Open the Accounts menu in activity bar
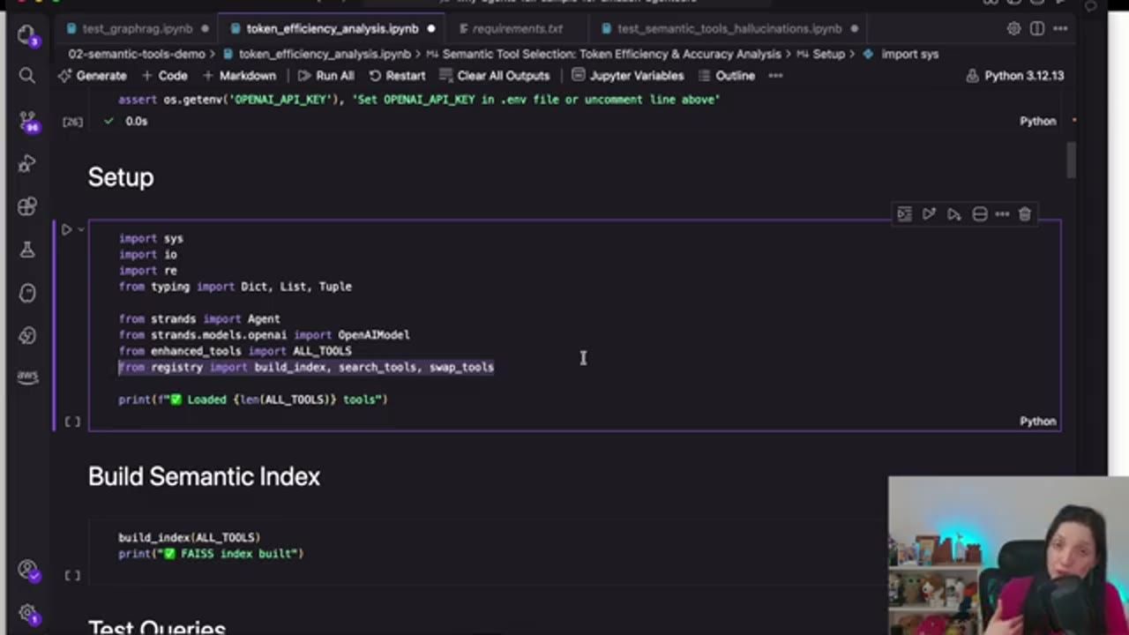 (x=27, y=569)
